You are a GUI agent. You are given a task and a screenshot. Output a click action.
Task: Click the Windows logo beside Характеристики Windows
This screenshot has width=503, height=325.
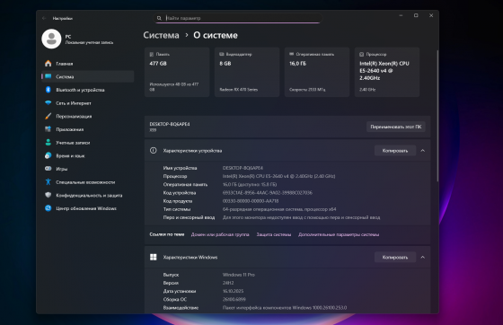coord(154,257)
